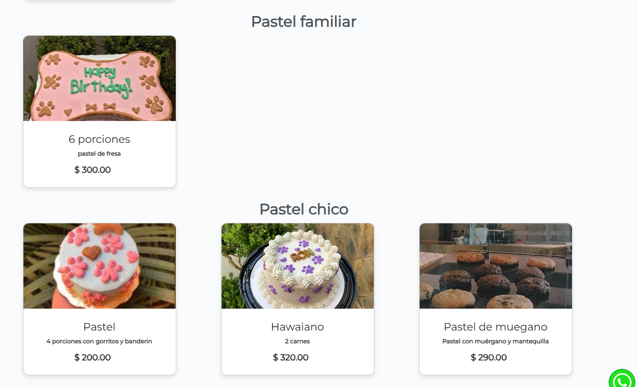Select the pink paw-print cake photo
Image resolution: width=638 pixels, height=387 pixels.
coord(100,266)
